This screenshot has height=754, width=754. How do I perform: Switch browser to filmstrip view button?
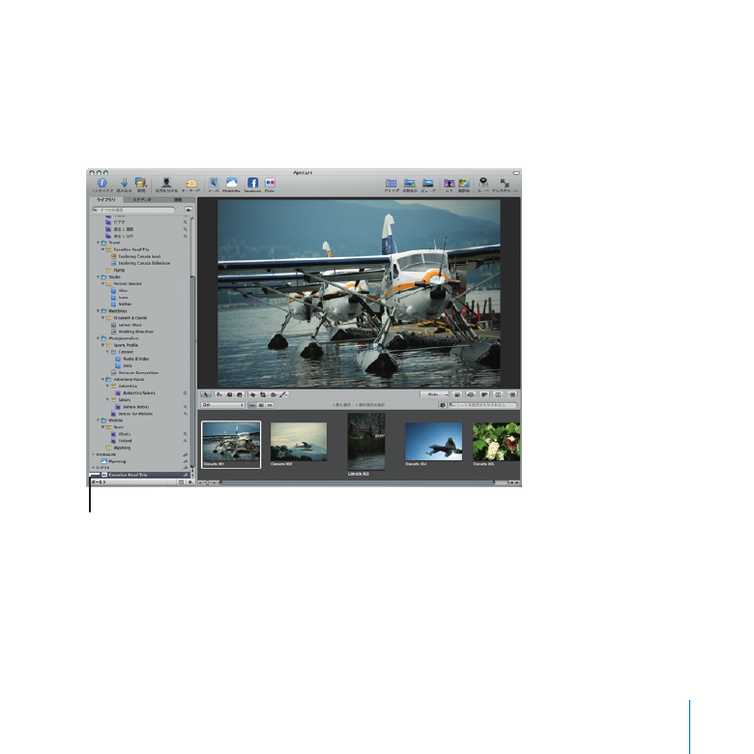252,405
